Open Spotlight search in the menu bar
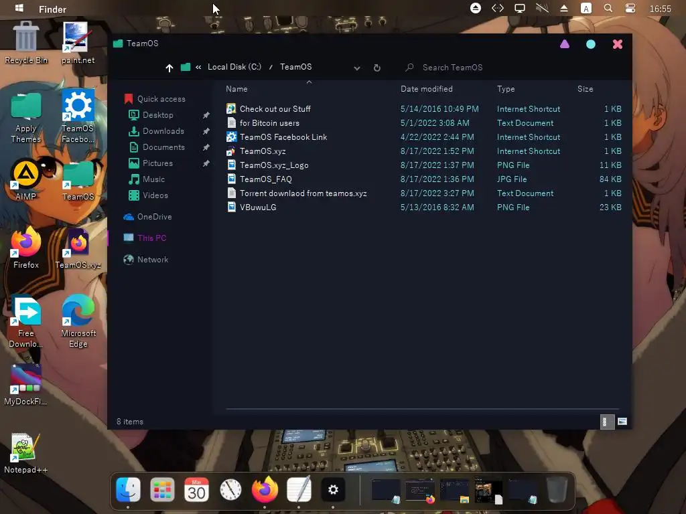Image resolution: width=686 pixels, height=514 pixels. [608, 8]
